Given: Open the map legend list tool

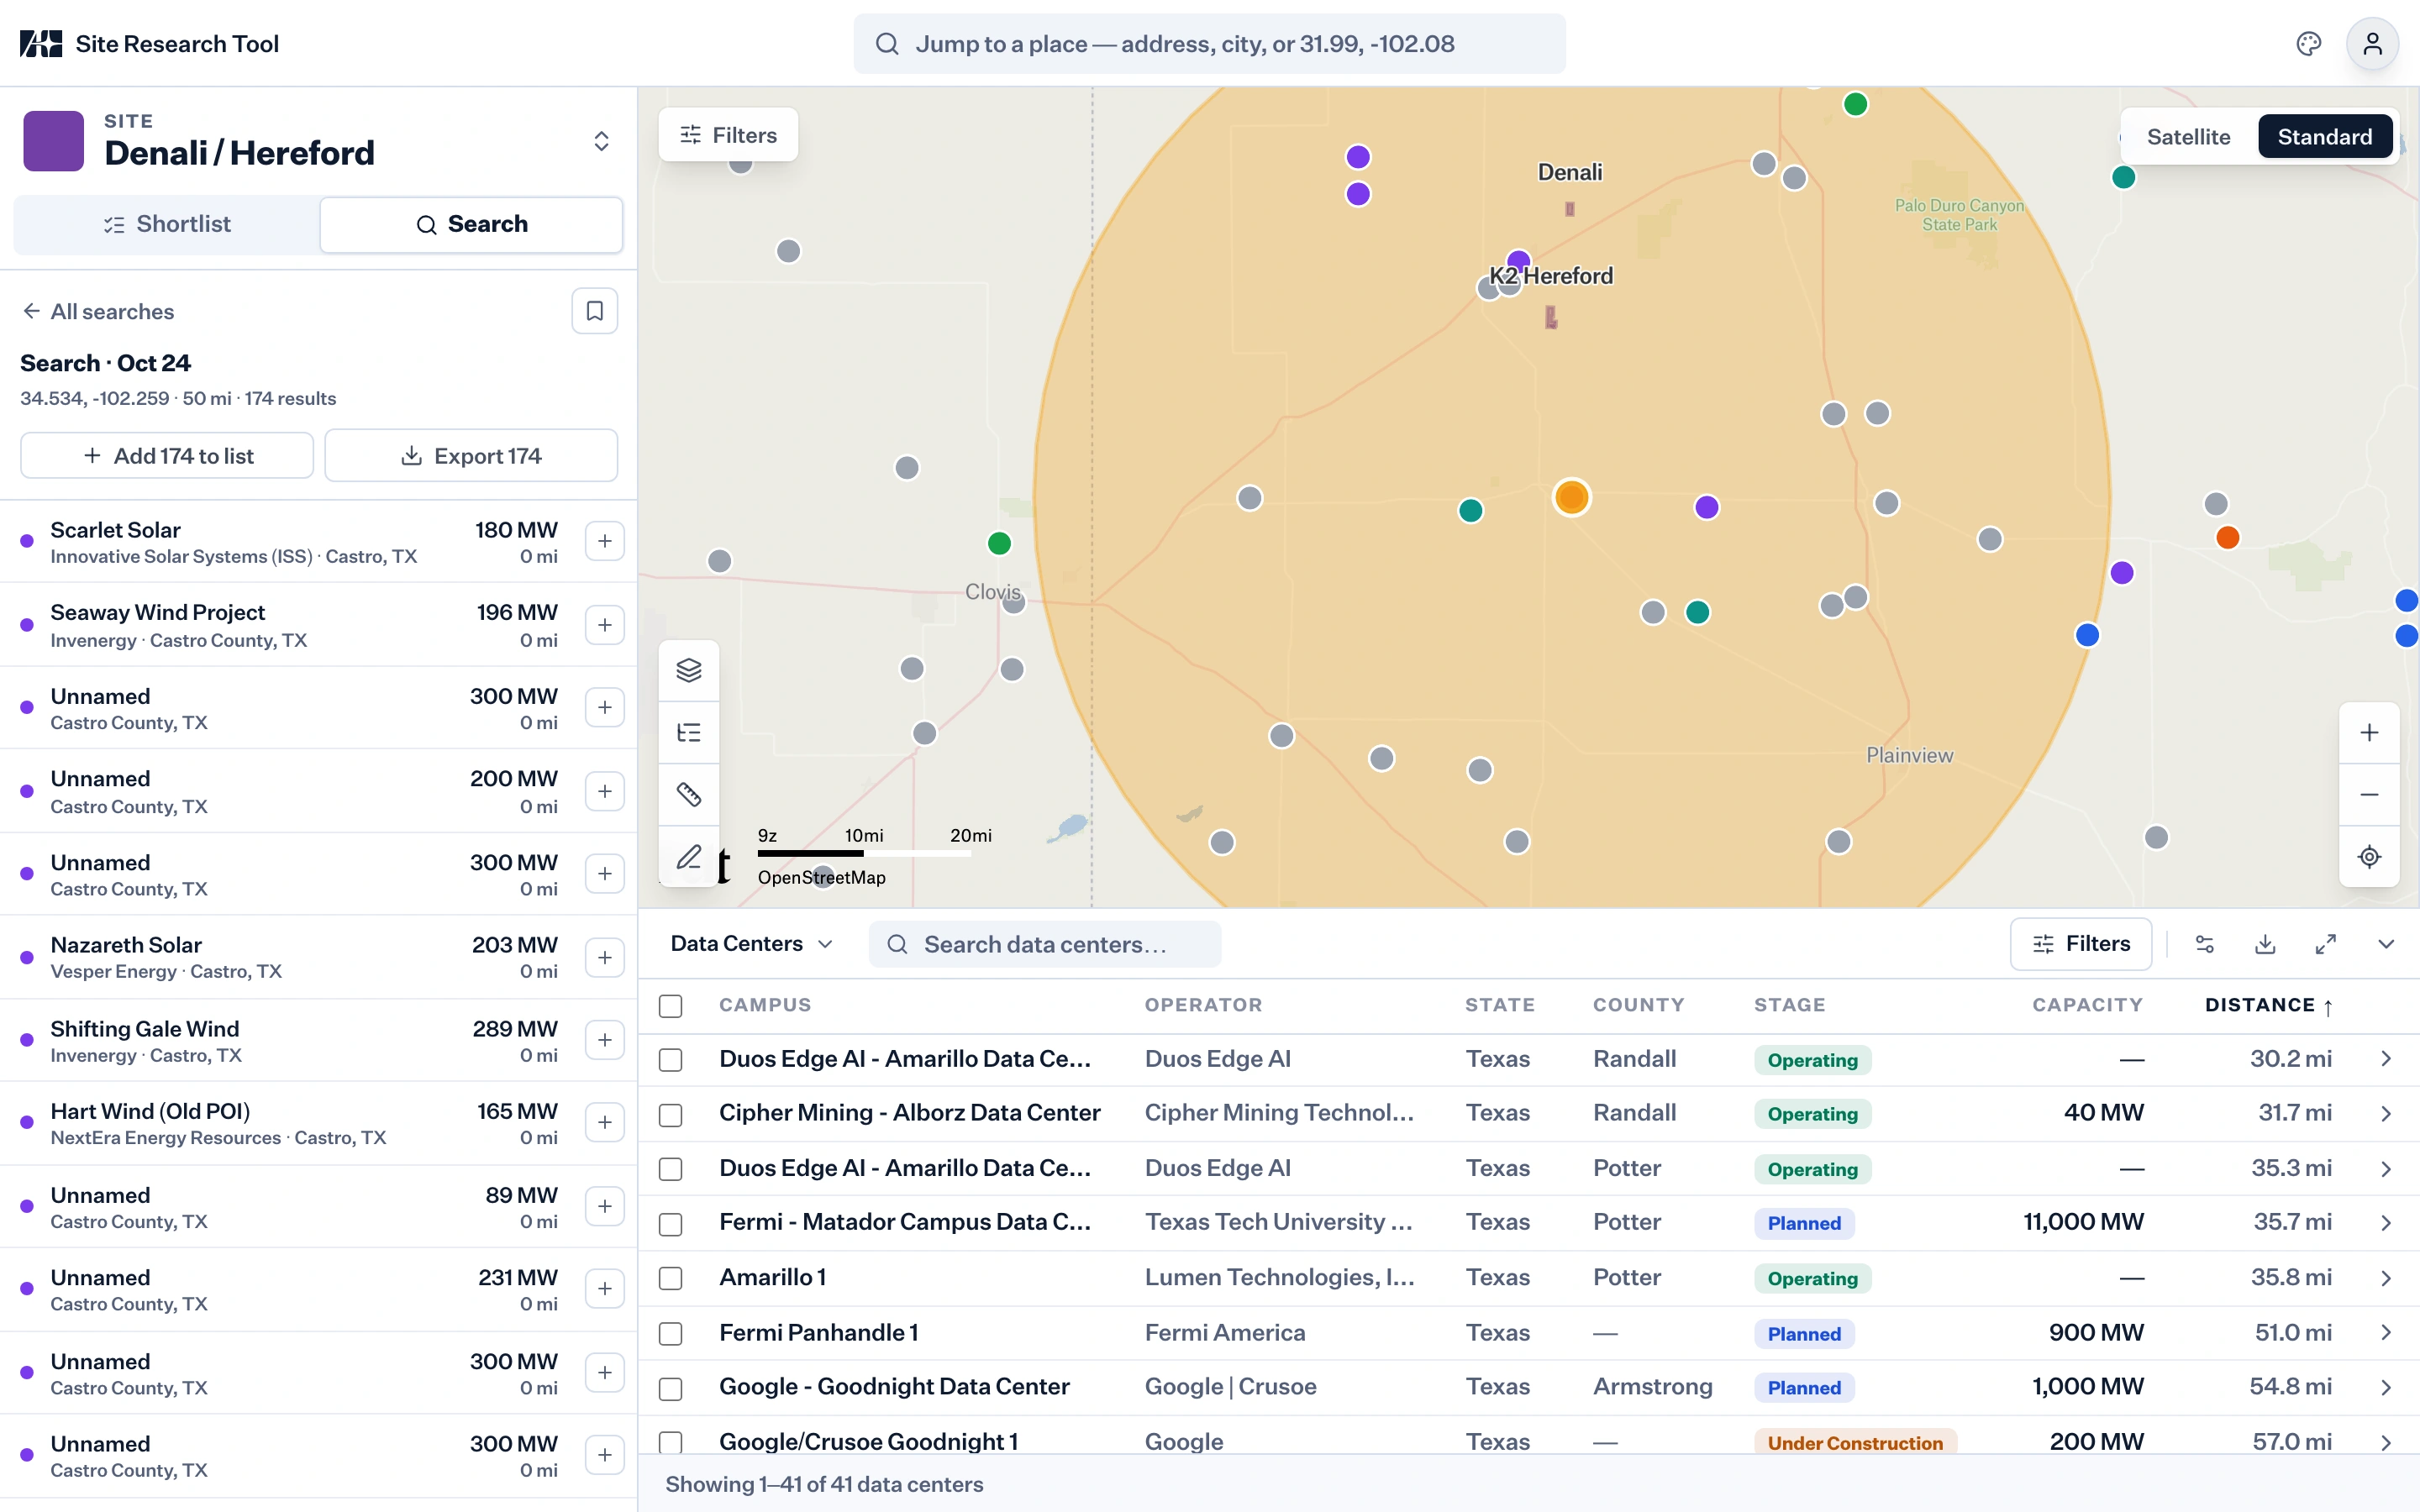Looking at the screenshot, I should (689, 733).
